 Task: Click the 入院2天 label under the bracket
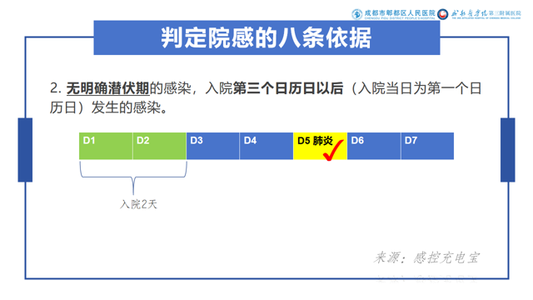click(138, 204)
